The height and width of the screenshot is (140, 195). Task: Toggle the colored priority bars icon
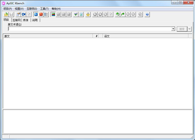[x=53, y=14]
